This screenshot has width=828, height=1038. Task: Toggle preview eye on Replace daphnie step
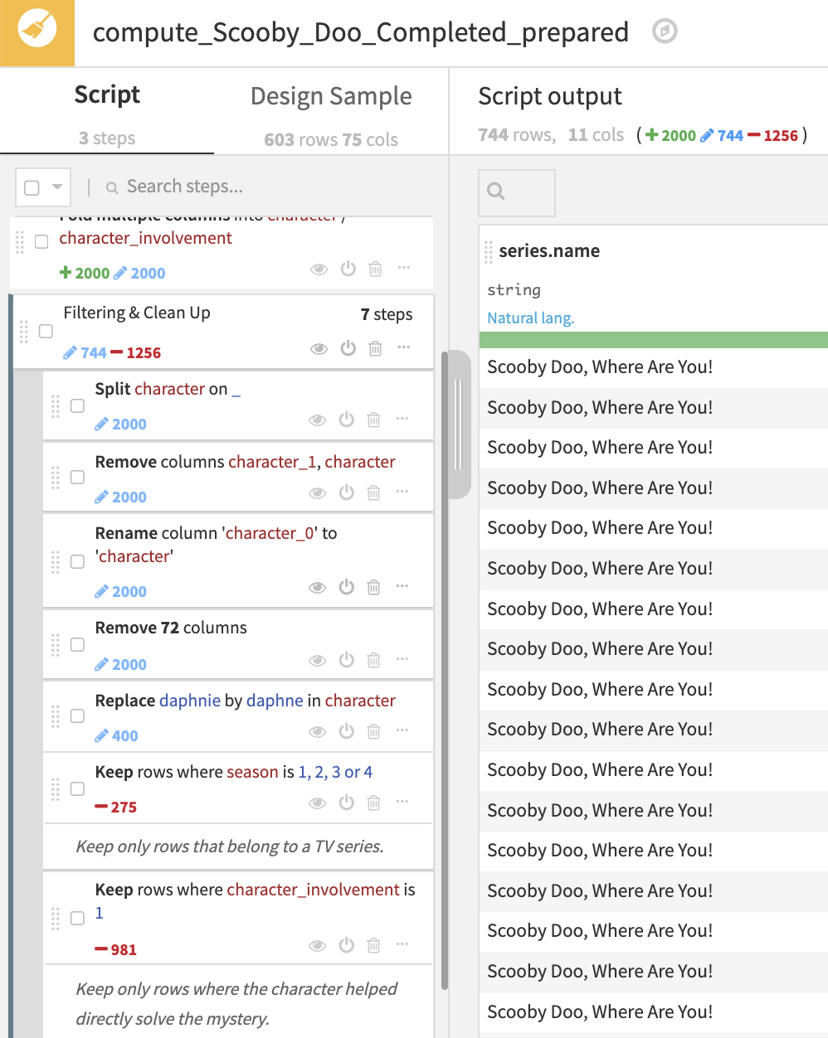318,732
